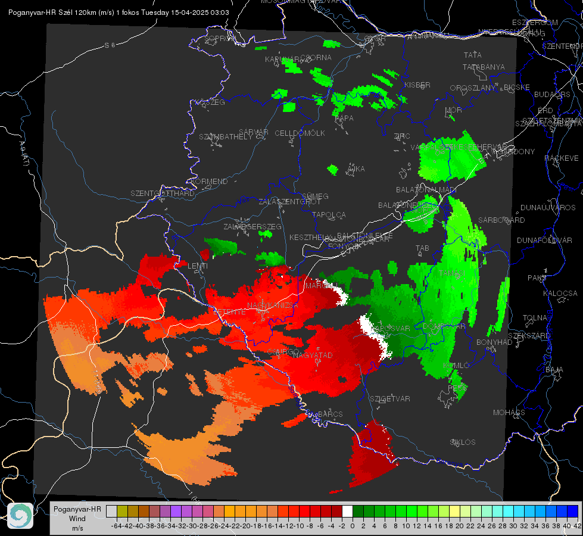Click the SIKLOS city label
The image size is (583, 536).
(x=463, y=442)
